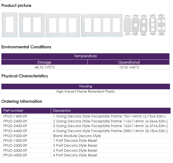Select the High Impact Flame Retardant Plastic cell
Screen dimensions: 173x163
pyautogui.click(x=86, y=91)
